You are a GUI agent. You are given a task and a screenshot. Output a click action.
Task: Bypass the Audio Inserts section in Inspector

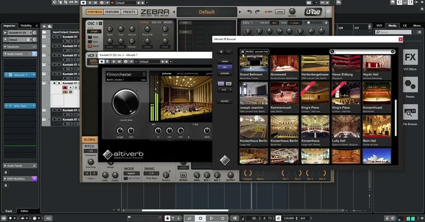click(x=35, y=54)
